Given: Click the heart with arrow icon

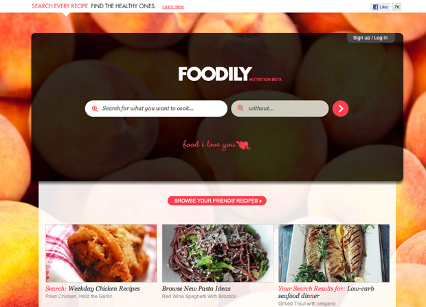Looking at the screenshot, I should pos(244,145).
